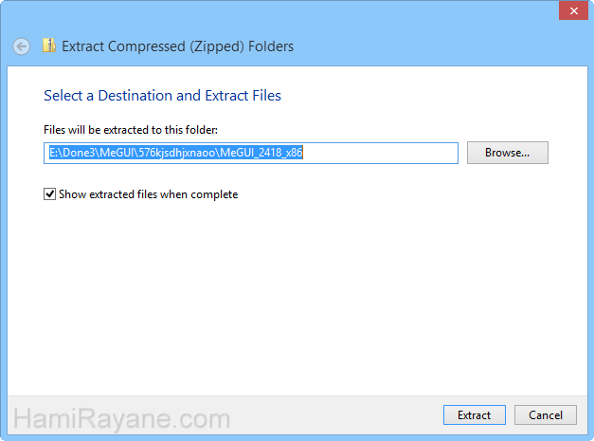Click the "576kjsdhjxnaoo" segment of the path
This screenshot has width=594, height=441.
tap(177, 153)
